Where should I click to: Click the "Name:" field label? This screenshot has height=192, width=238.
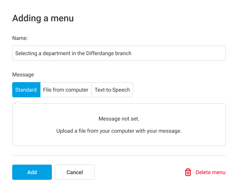(x=20, y=38)
